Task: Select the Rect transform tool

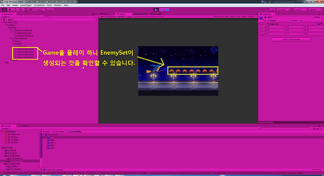Action: (x=26, y=10)
